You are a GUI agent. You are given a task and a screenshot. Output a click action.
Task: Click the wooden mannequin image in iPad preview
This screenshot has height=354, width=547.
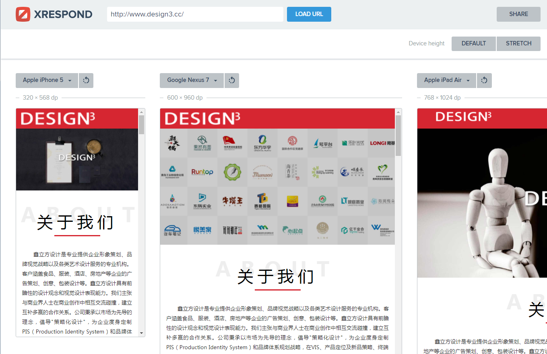(482, 203)
